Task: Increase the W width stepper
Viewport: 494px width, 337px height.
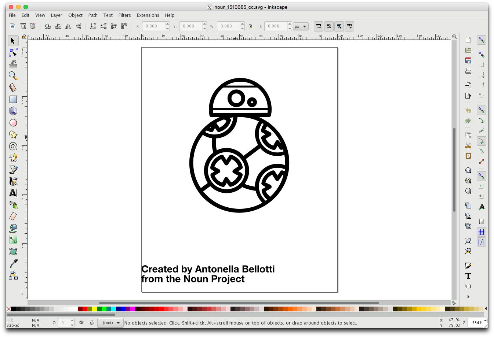Action: [242, 24]
